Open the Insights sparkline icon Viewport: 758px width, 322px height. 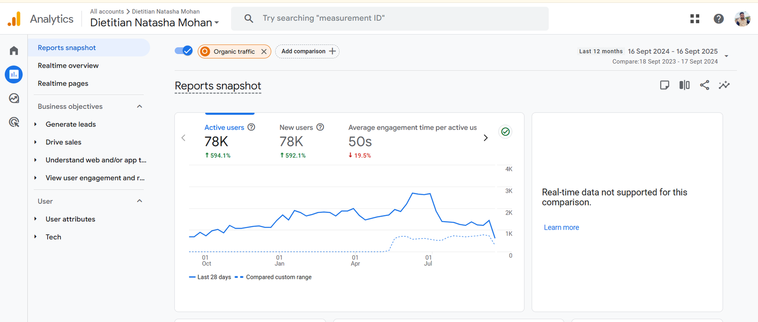(x=724, y=85)
